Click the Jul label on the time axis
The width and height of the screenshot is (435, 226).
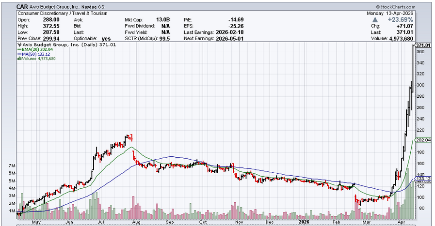[100, 222]
